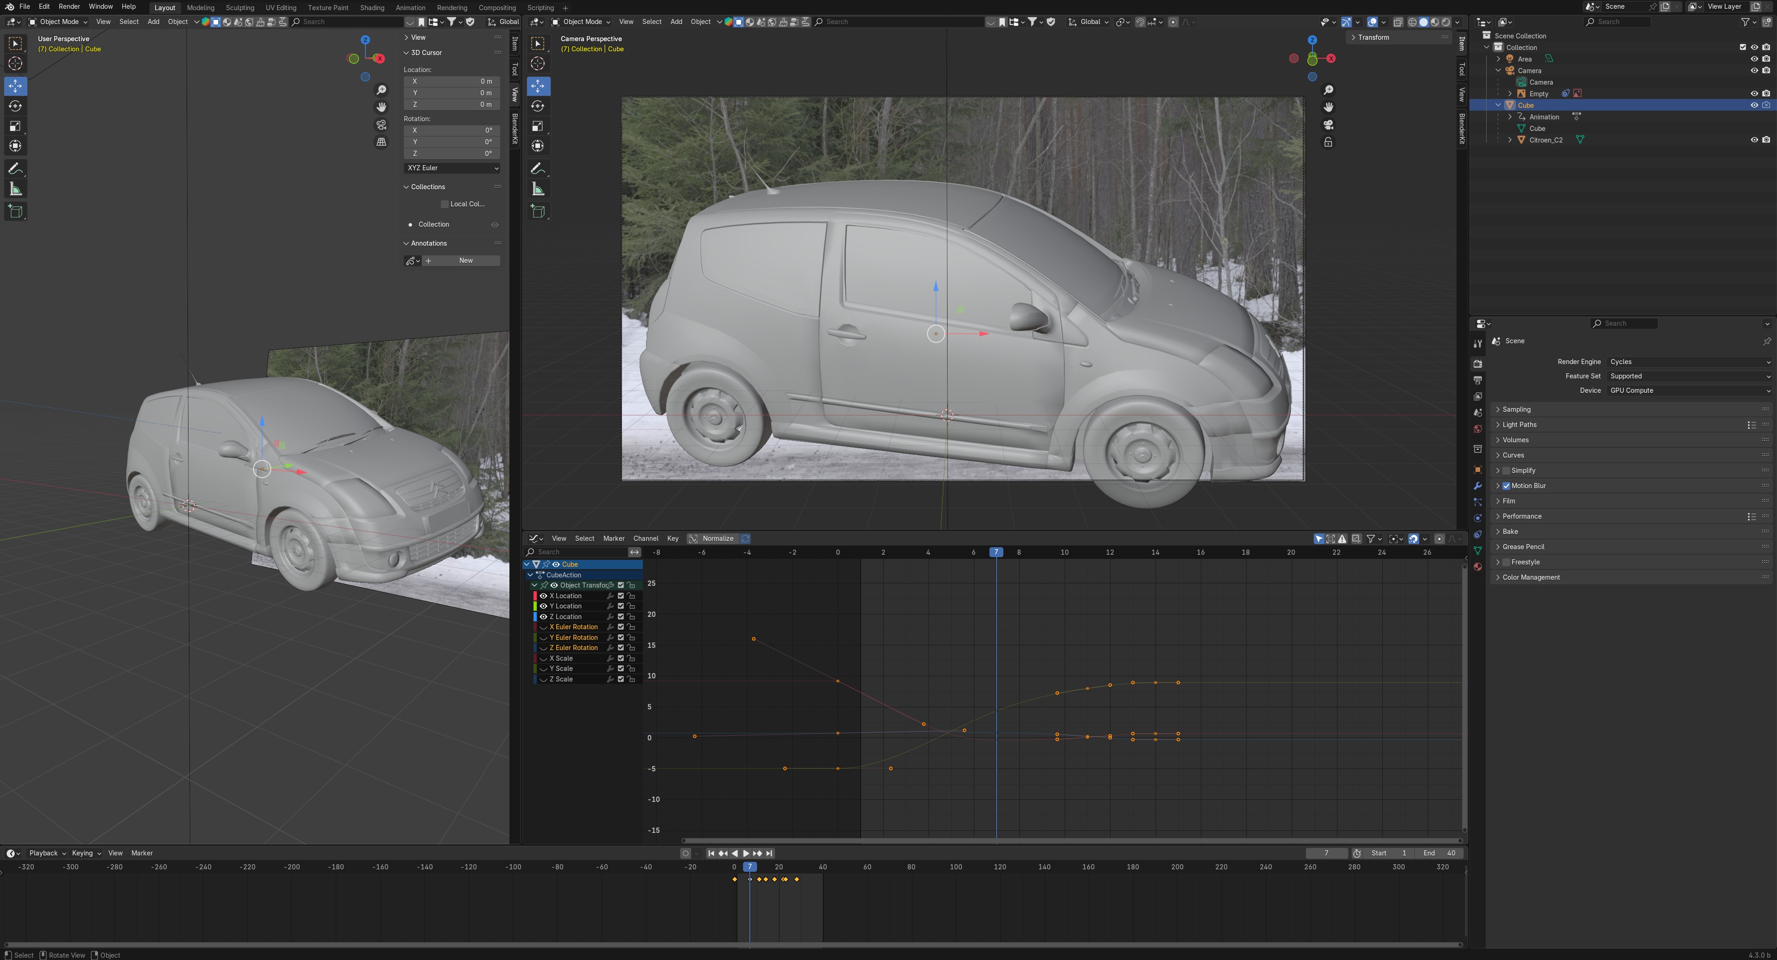Hide Citroen_C2 object in outliner
Viewport: 1777px width, 960px height.
(1754, 140)
